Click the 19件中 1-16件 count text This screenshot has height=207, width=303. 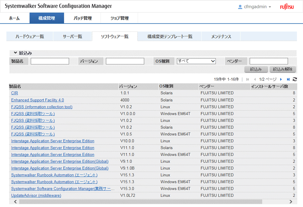click(x=226, y=79)
